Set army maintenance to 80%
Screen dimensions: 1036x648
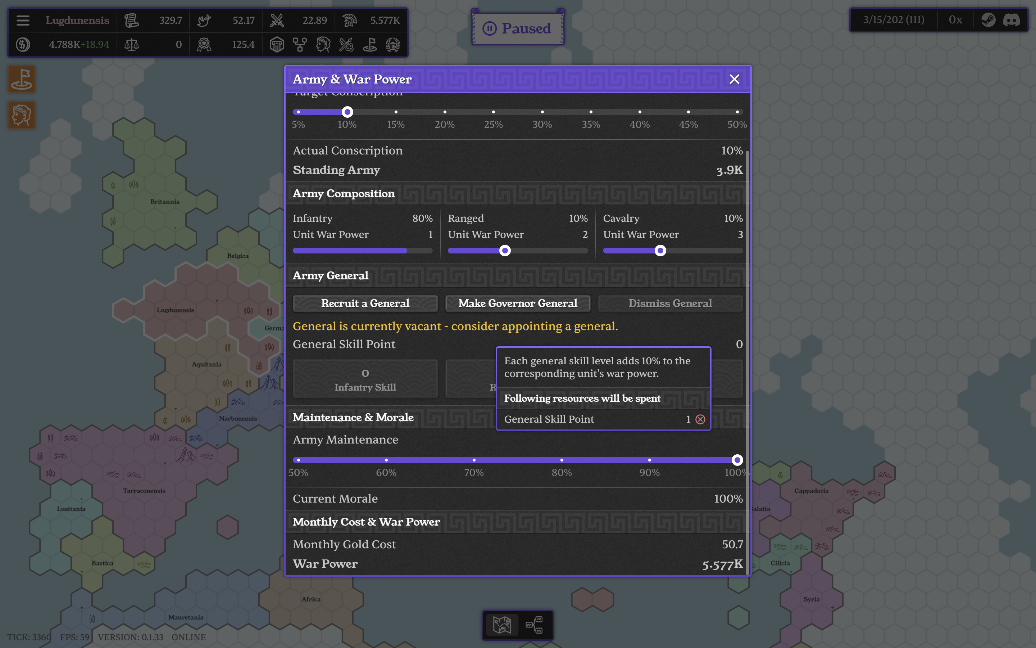tap(562, 460)
